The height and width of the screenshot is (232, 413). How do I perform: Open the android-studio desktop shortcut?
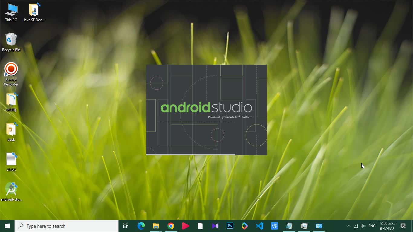(x=11, y=190)
